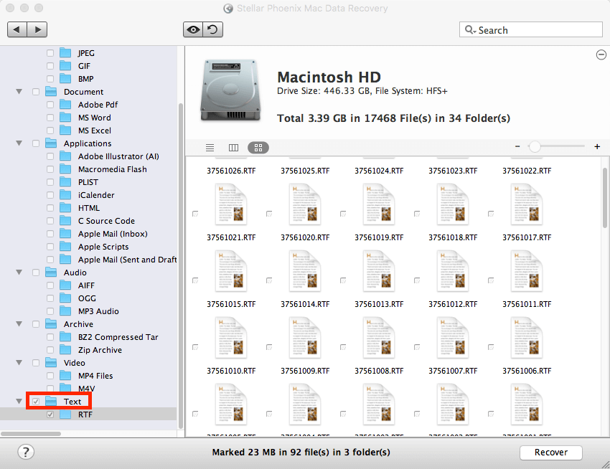This screenshot has height=469, width=610.
Task: Click the RTF folder icon
Action: pos(65,414)
